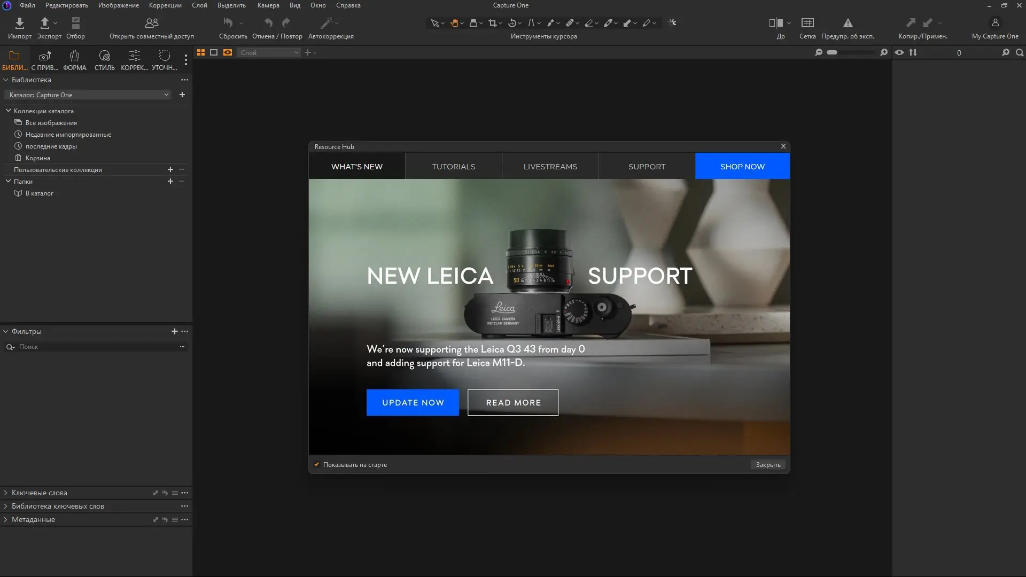Image resolution: width=1026 pixels, height=577 pixels.
Task: Click the UPDATE NOW button
Action: click(413, 403)
